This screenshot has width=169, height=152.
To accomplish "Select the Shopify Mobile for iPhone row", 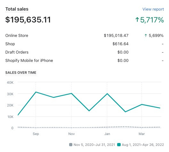I will (84, 61).
